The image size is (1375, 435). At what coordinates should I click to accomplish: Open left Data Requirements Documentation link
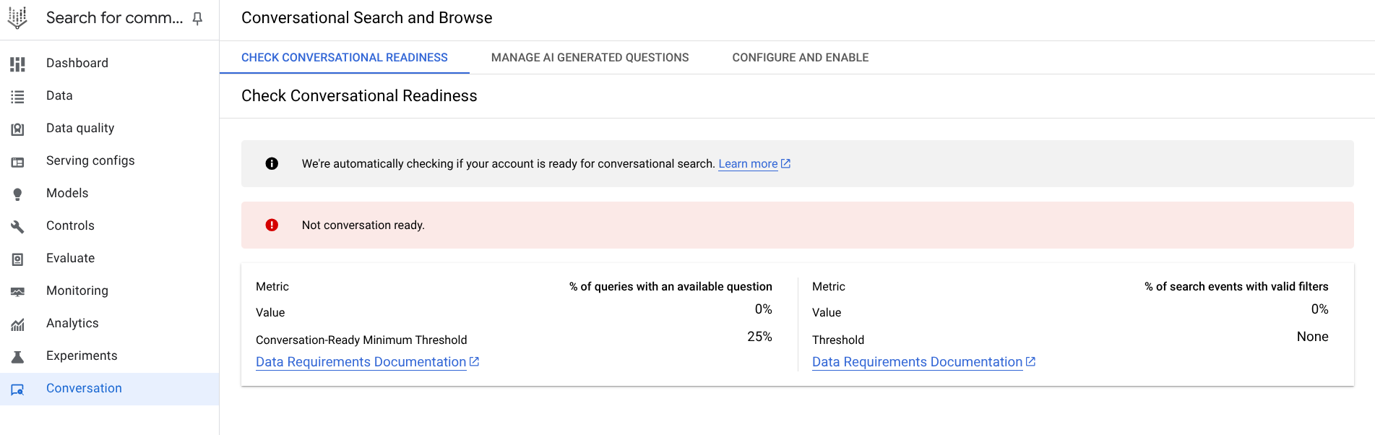361,362
